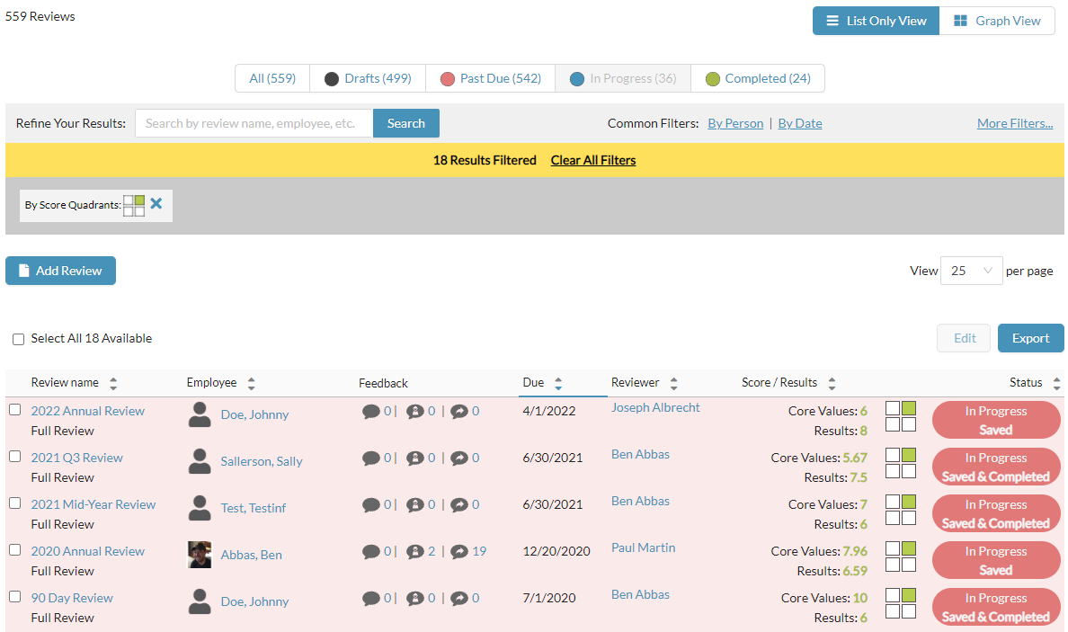Click Testinf Test avatar icon

[x=200, y=508]
